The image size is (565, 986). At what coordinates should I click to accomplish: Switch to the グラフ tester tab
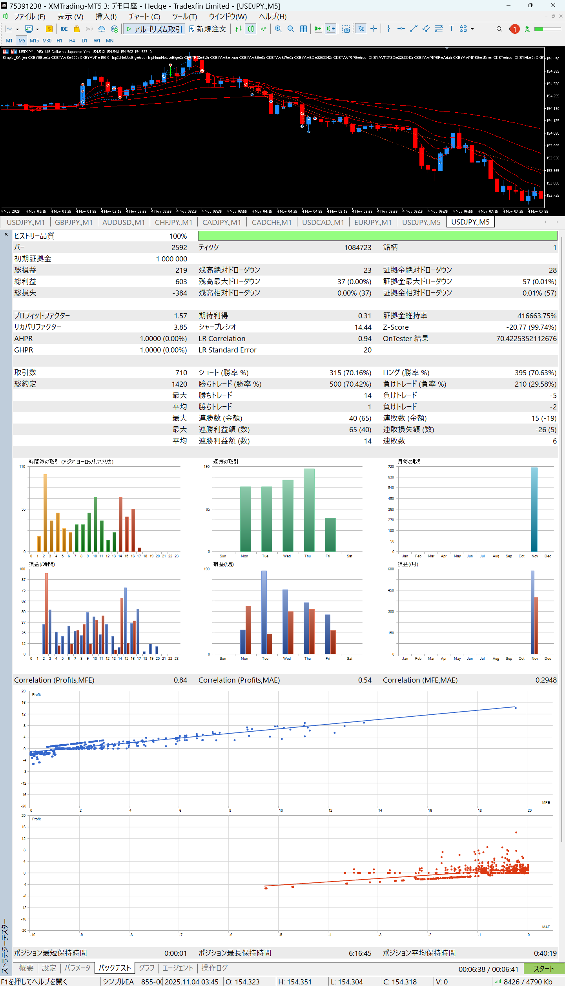tap(147, 968)
